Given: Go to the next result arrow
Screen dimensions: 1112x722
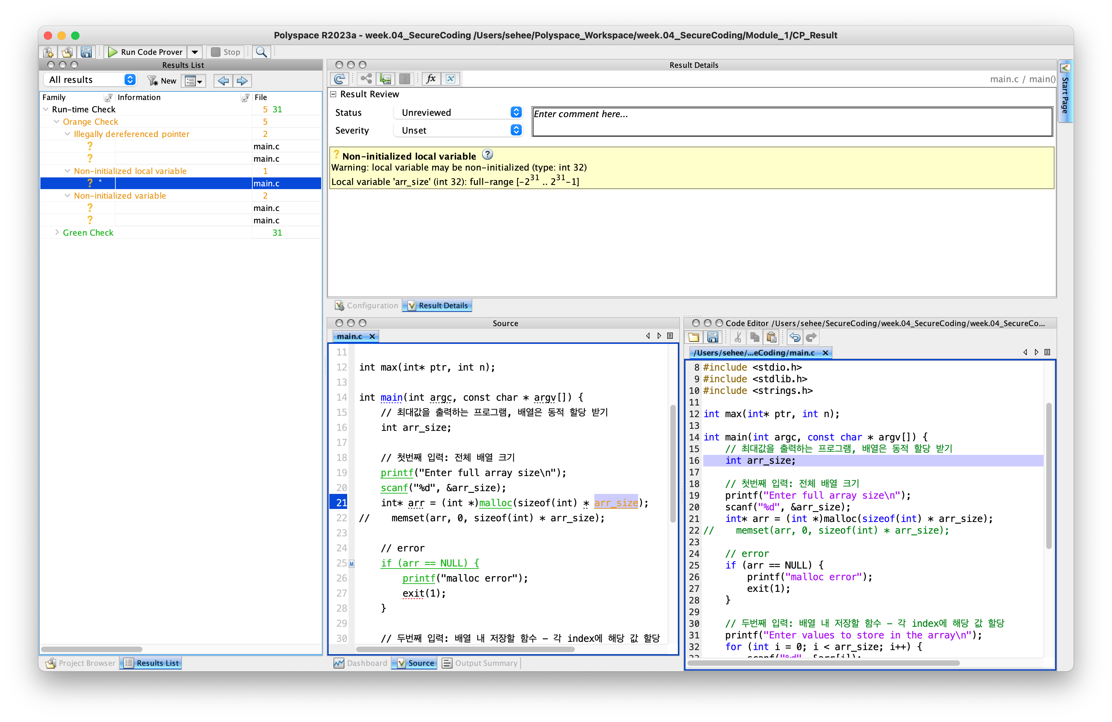Looking at the screenshot, I should 242,81.
